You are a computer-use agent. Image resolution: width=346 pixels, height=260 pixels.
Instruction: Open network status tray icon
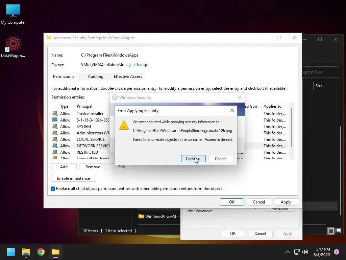pyautogui.click(x=297, y=252)
